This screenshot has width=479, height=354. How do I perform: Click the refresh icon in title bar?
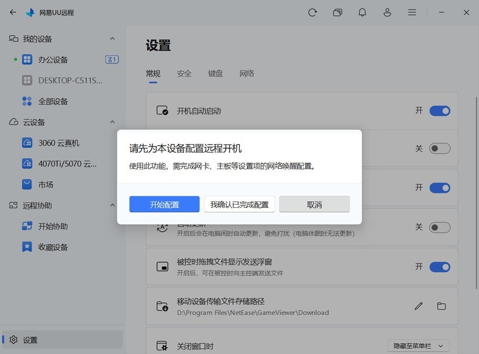click(x=312, y=12)
